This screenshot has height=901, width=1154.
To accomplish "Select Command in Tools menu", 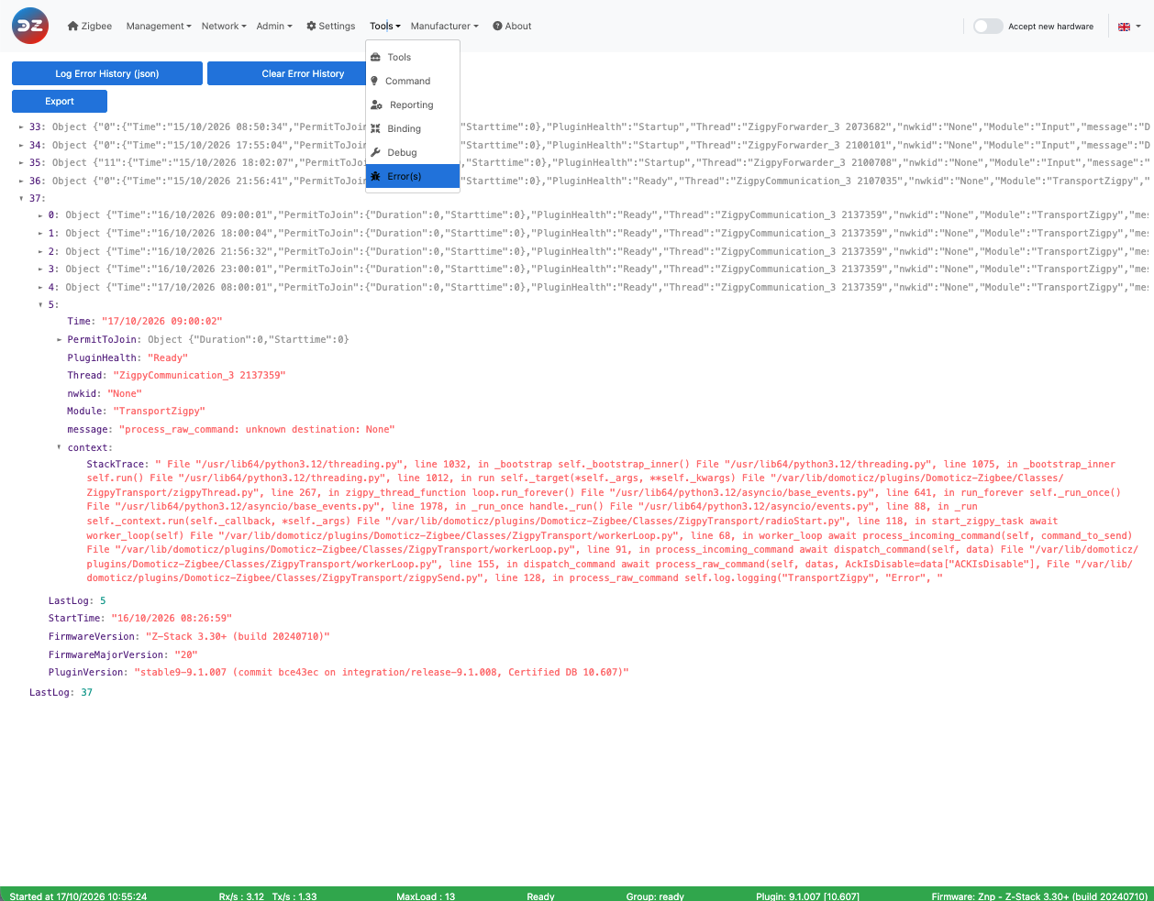I will [x=413, y=81].
